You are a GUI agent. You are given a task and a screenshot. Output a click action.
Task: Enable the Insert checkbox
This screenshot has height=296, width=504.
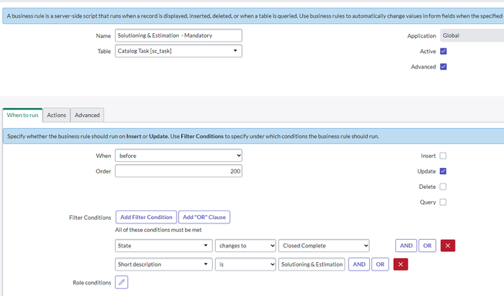[443, 156]
